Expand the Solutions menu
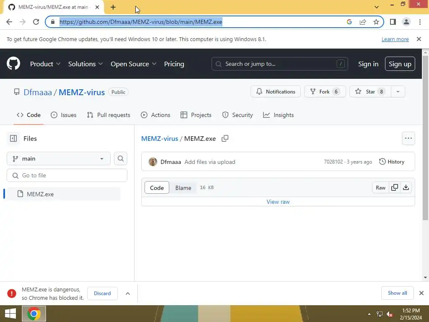 85,64
